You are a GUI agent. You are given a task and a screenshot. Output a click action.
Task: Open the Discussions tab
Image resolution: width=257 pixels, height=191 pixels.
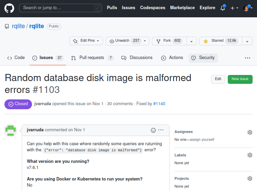[137, 58]
